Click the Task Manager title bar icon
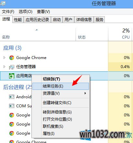This screenshot has width=133, height=143. [3, 4]
